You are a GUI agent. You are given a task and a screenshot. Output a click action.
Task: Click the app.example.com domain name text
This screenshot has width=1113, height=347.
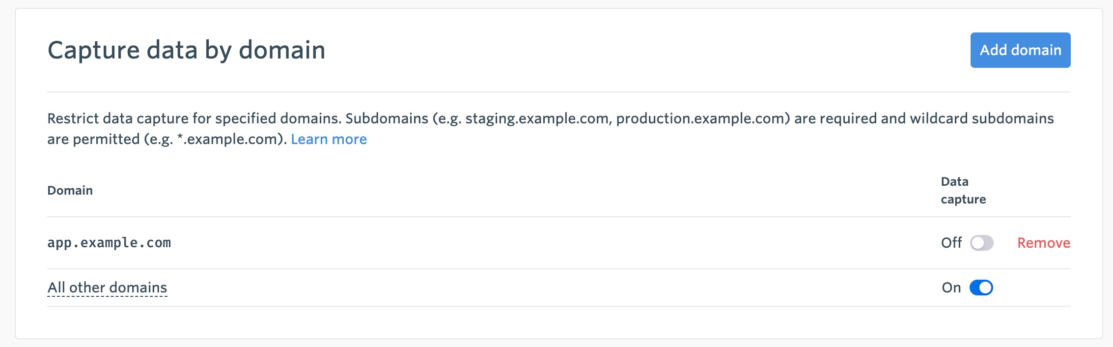(109, 243)
